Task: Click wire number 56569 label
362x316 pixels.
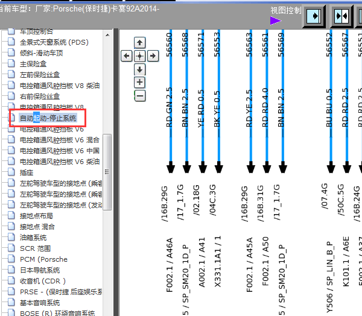Action: pos(281,45)
